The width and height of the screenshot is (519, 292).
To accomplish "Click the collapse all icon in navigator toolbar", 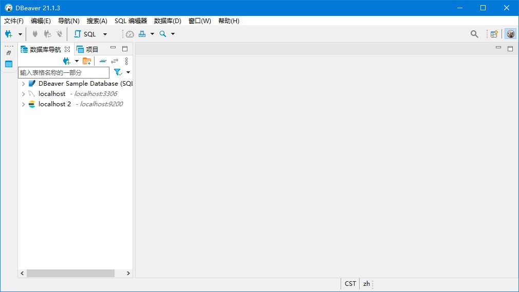I will tap(103, 61).
